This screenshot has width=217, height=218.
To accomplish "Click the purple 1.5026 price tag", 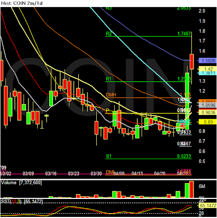I will [x=207, y=60].
